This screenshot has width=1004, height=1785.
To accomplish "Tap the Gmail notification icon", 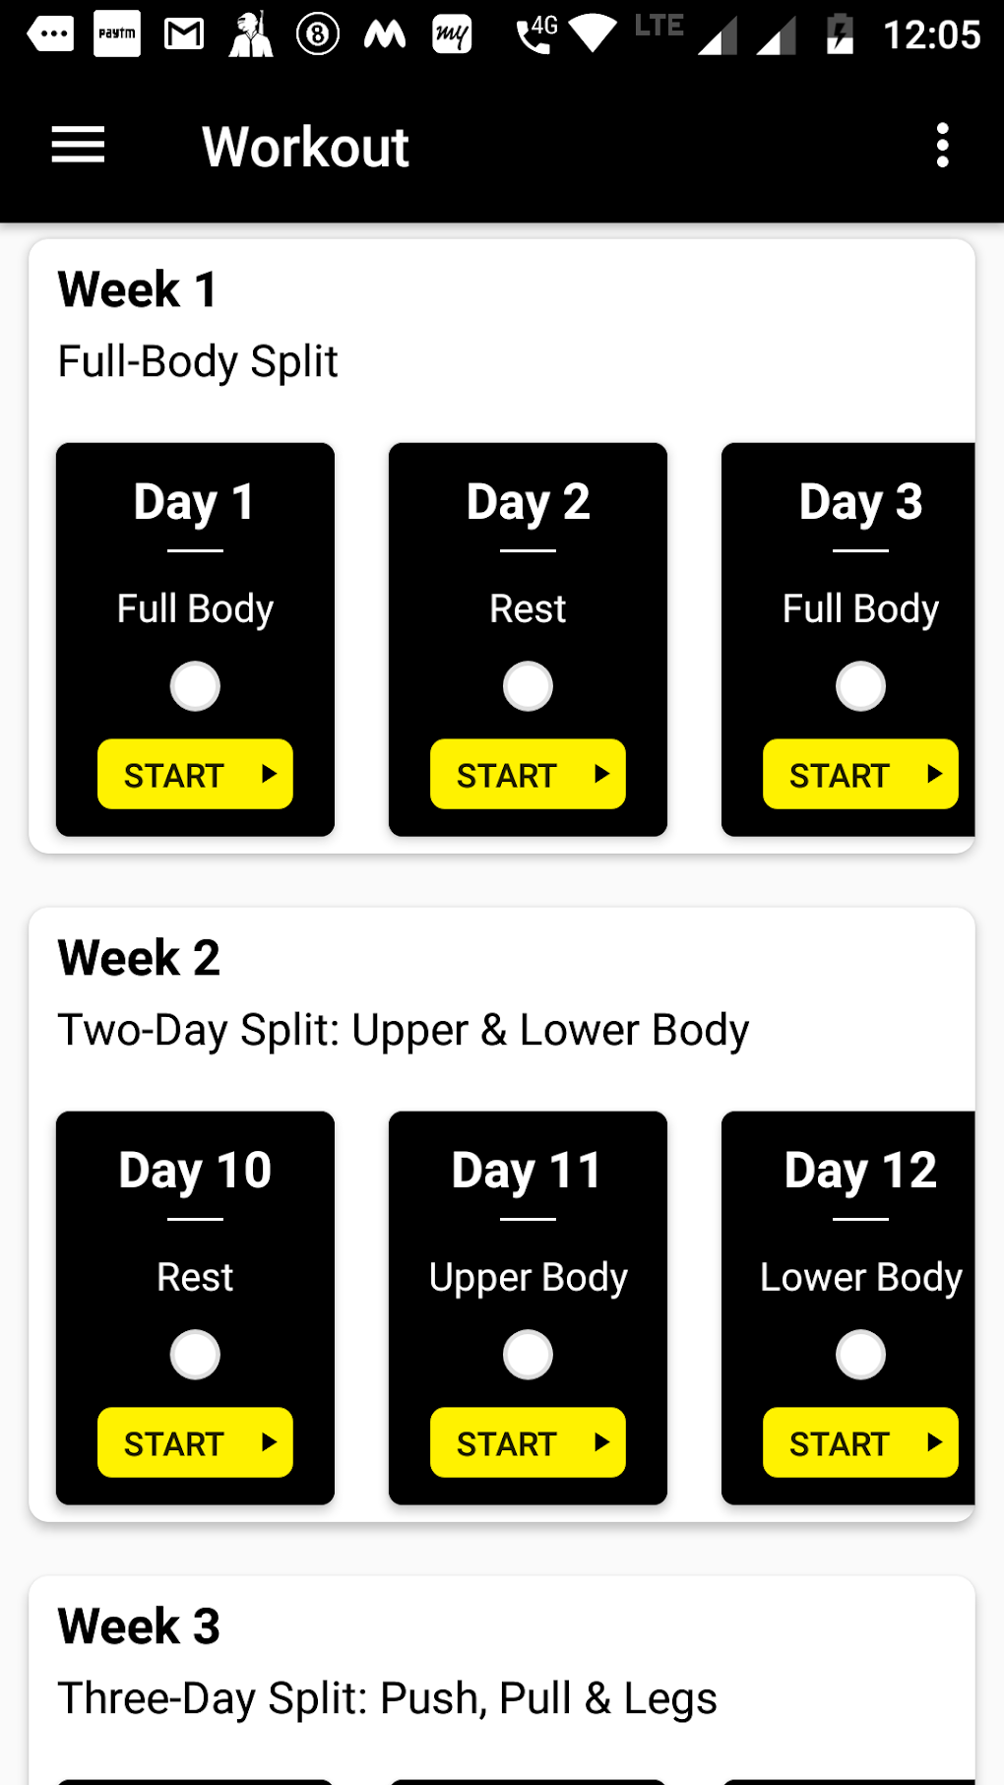I will (x=183, y=35).
